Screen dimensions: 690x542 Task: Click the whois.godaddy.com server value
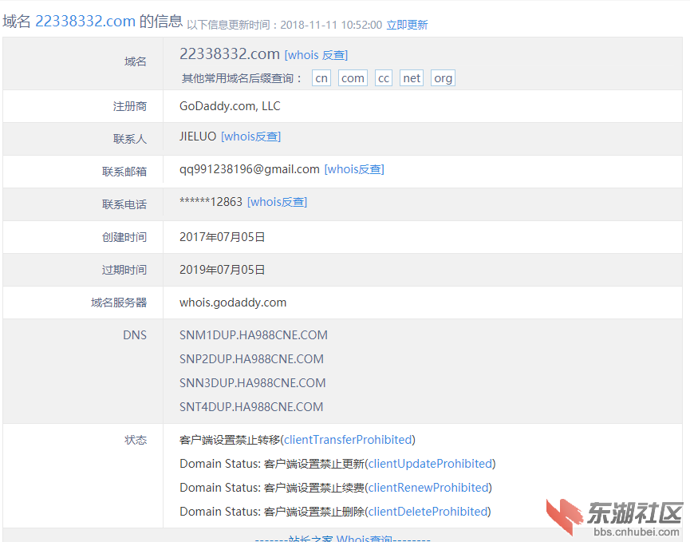(233, 303)
